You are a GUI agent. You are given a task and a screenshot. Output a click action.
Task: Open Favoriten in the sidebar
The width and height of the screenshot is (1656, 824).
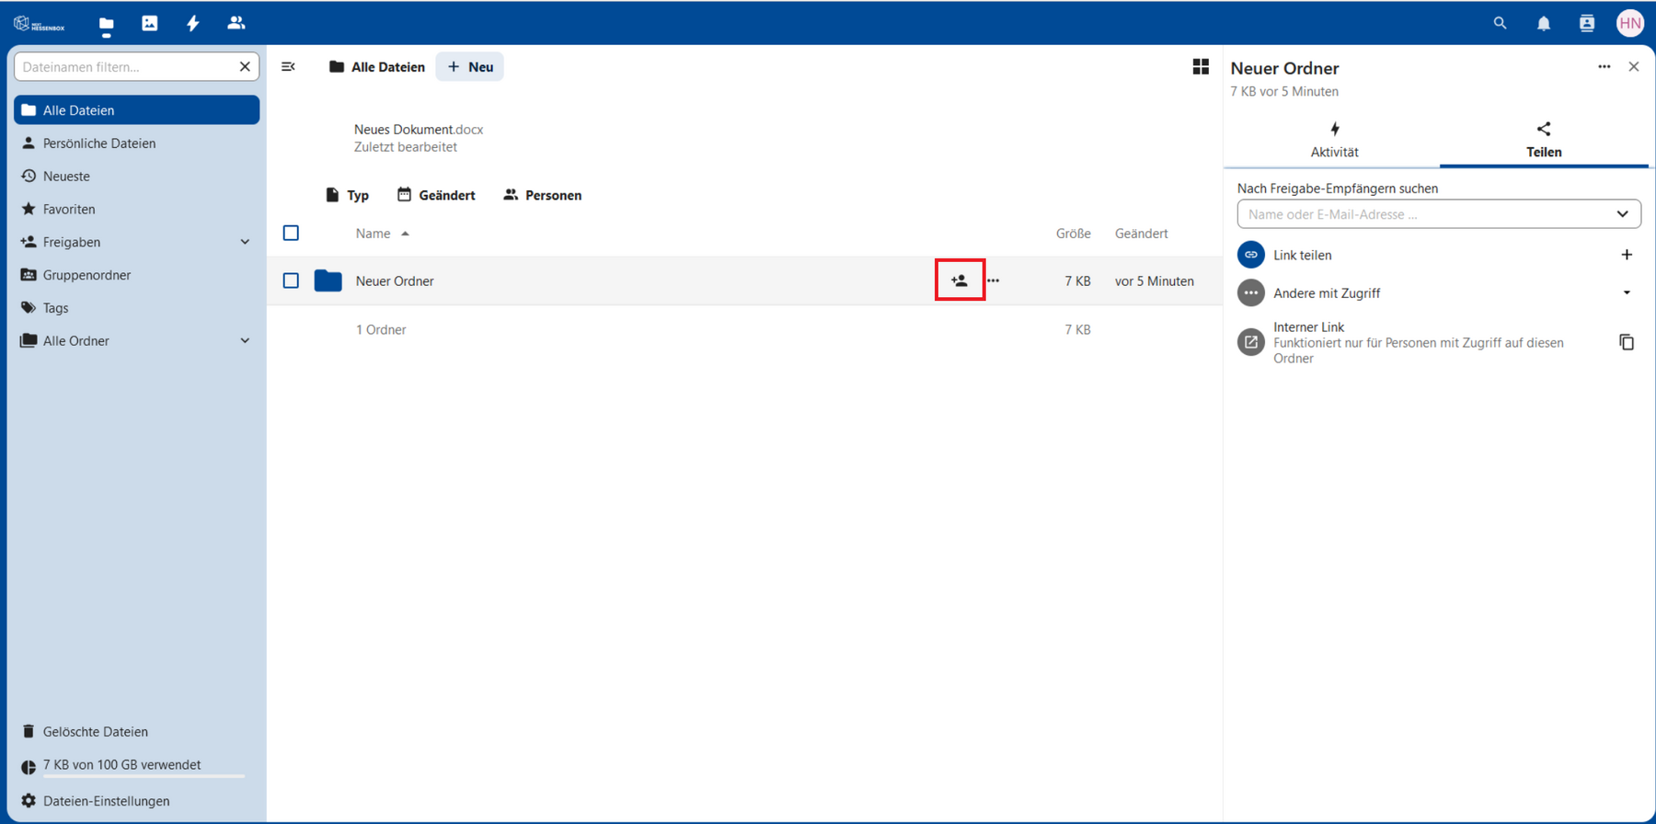69,209
